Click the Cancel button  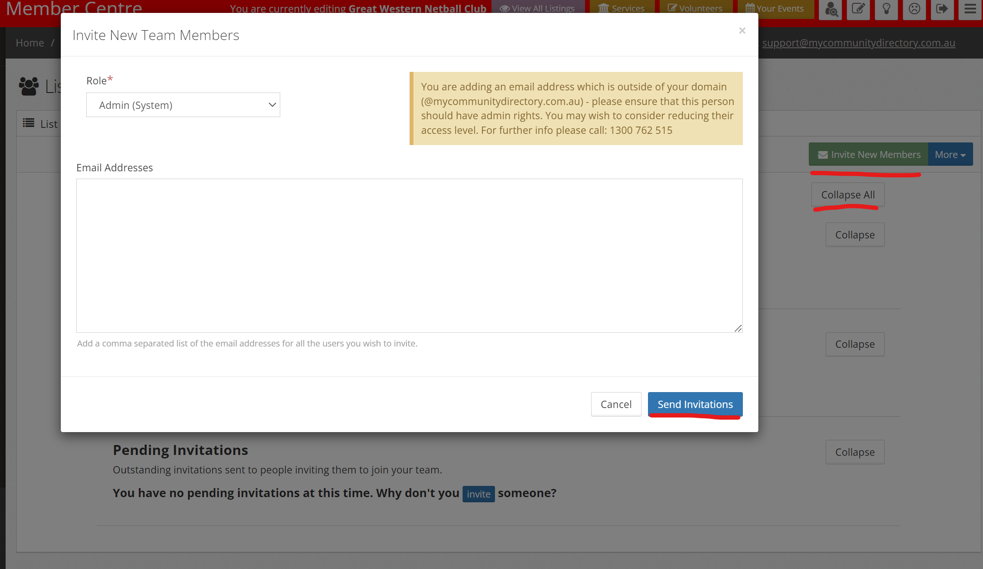click(x=616, y=404)
